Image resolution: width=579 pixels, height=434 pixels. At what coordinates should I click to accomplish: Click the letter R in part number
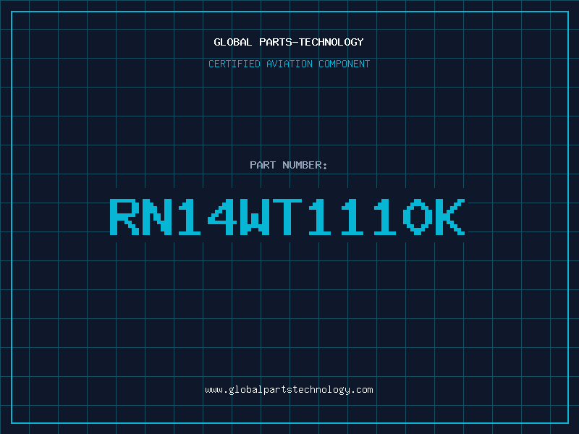(124, 216)
